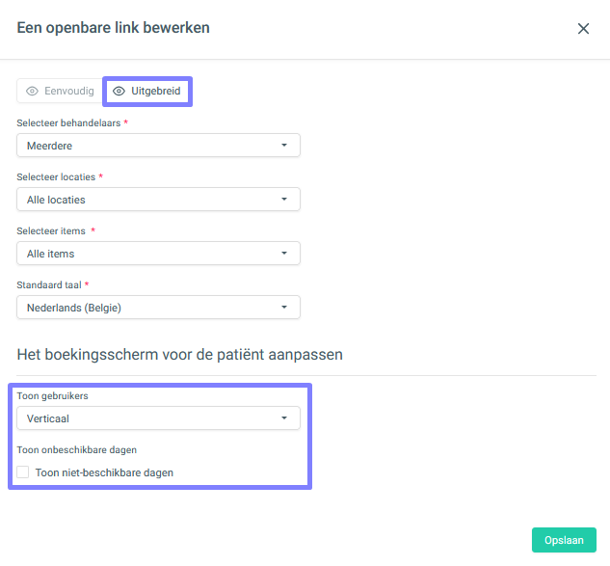610x566 pixels.
Task: Click the arrow icon in Verticaal field
Action: [284, 418]
